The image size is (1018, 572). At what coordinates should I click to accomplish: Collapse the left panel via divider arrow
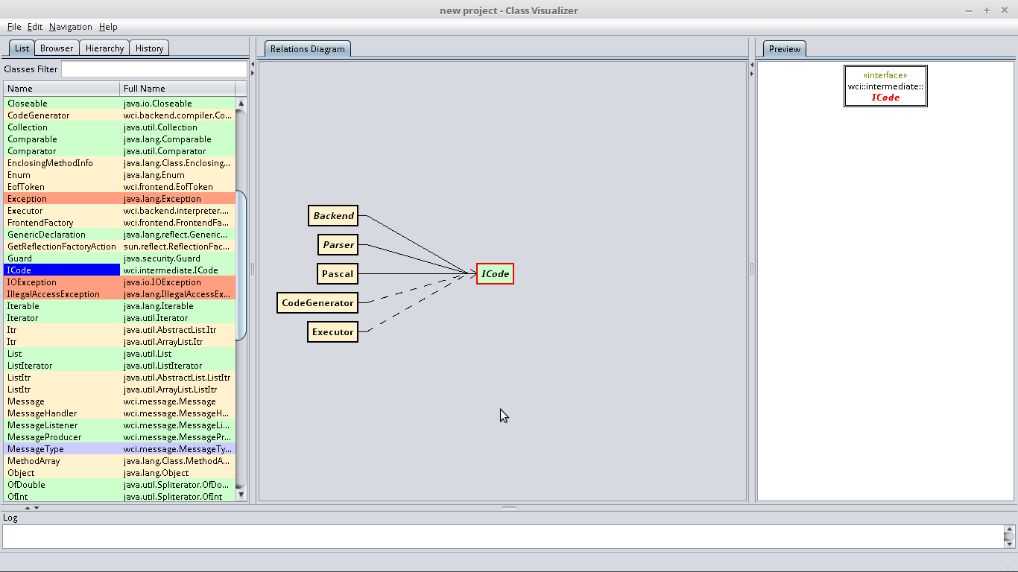pos(253,65)
